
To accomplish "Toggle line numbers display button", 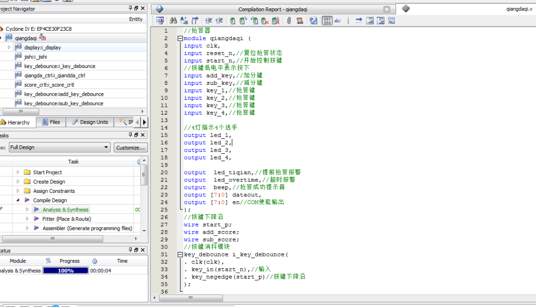I will tap(327, 21).
